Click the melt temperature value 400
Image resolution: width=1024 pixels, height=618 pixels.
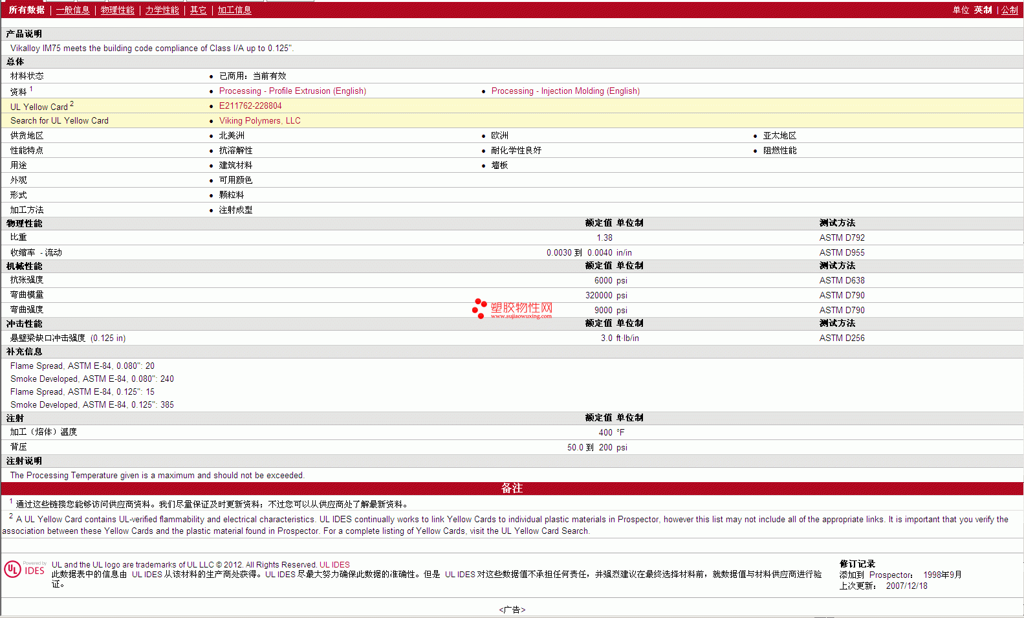605,433
